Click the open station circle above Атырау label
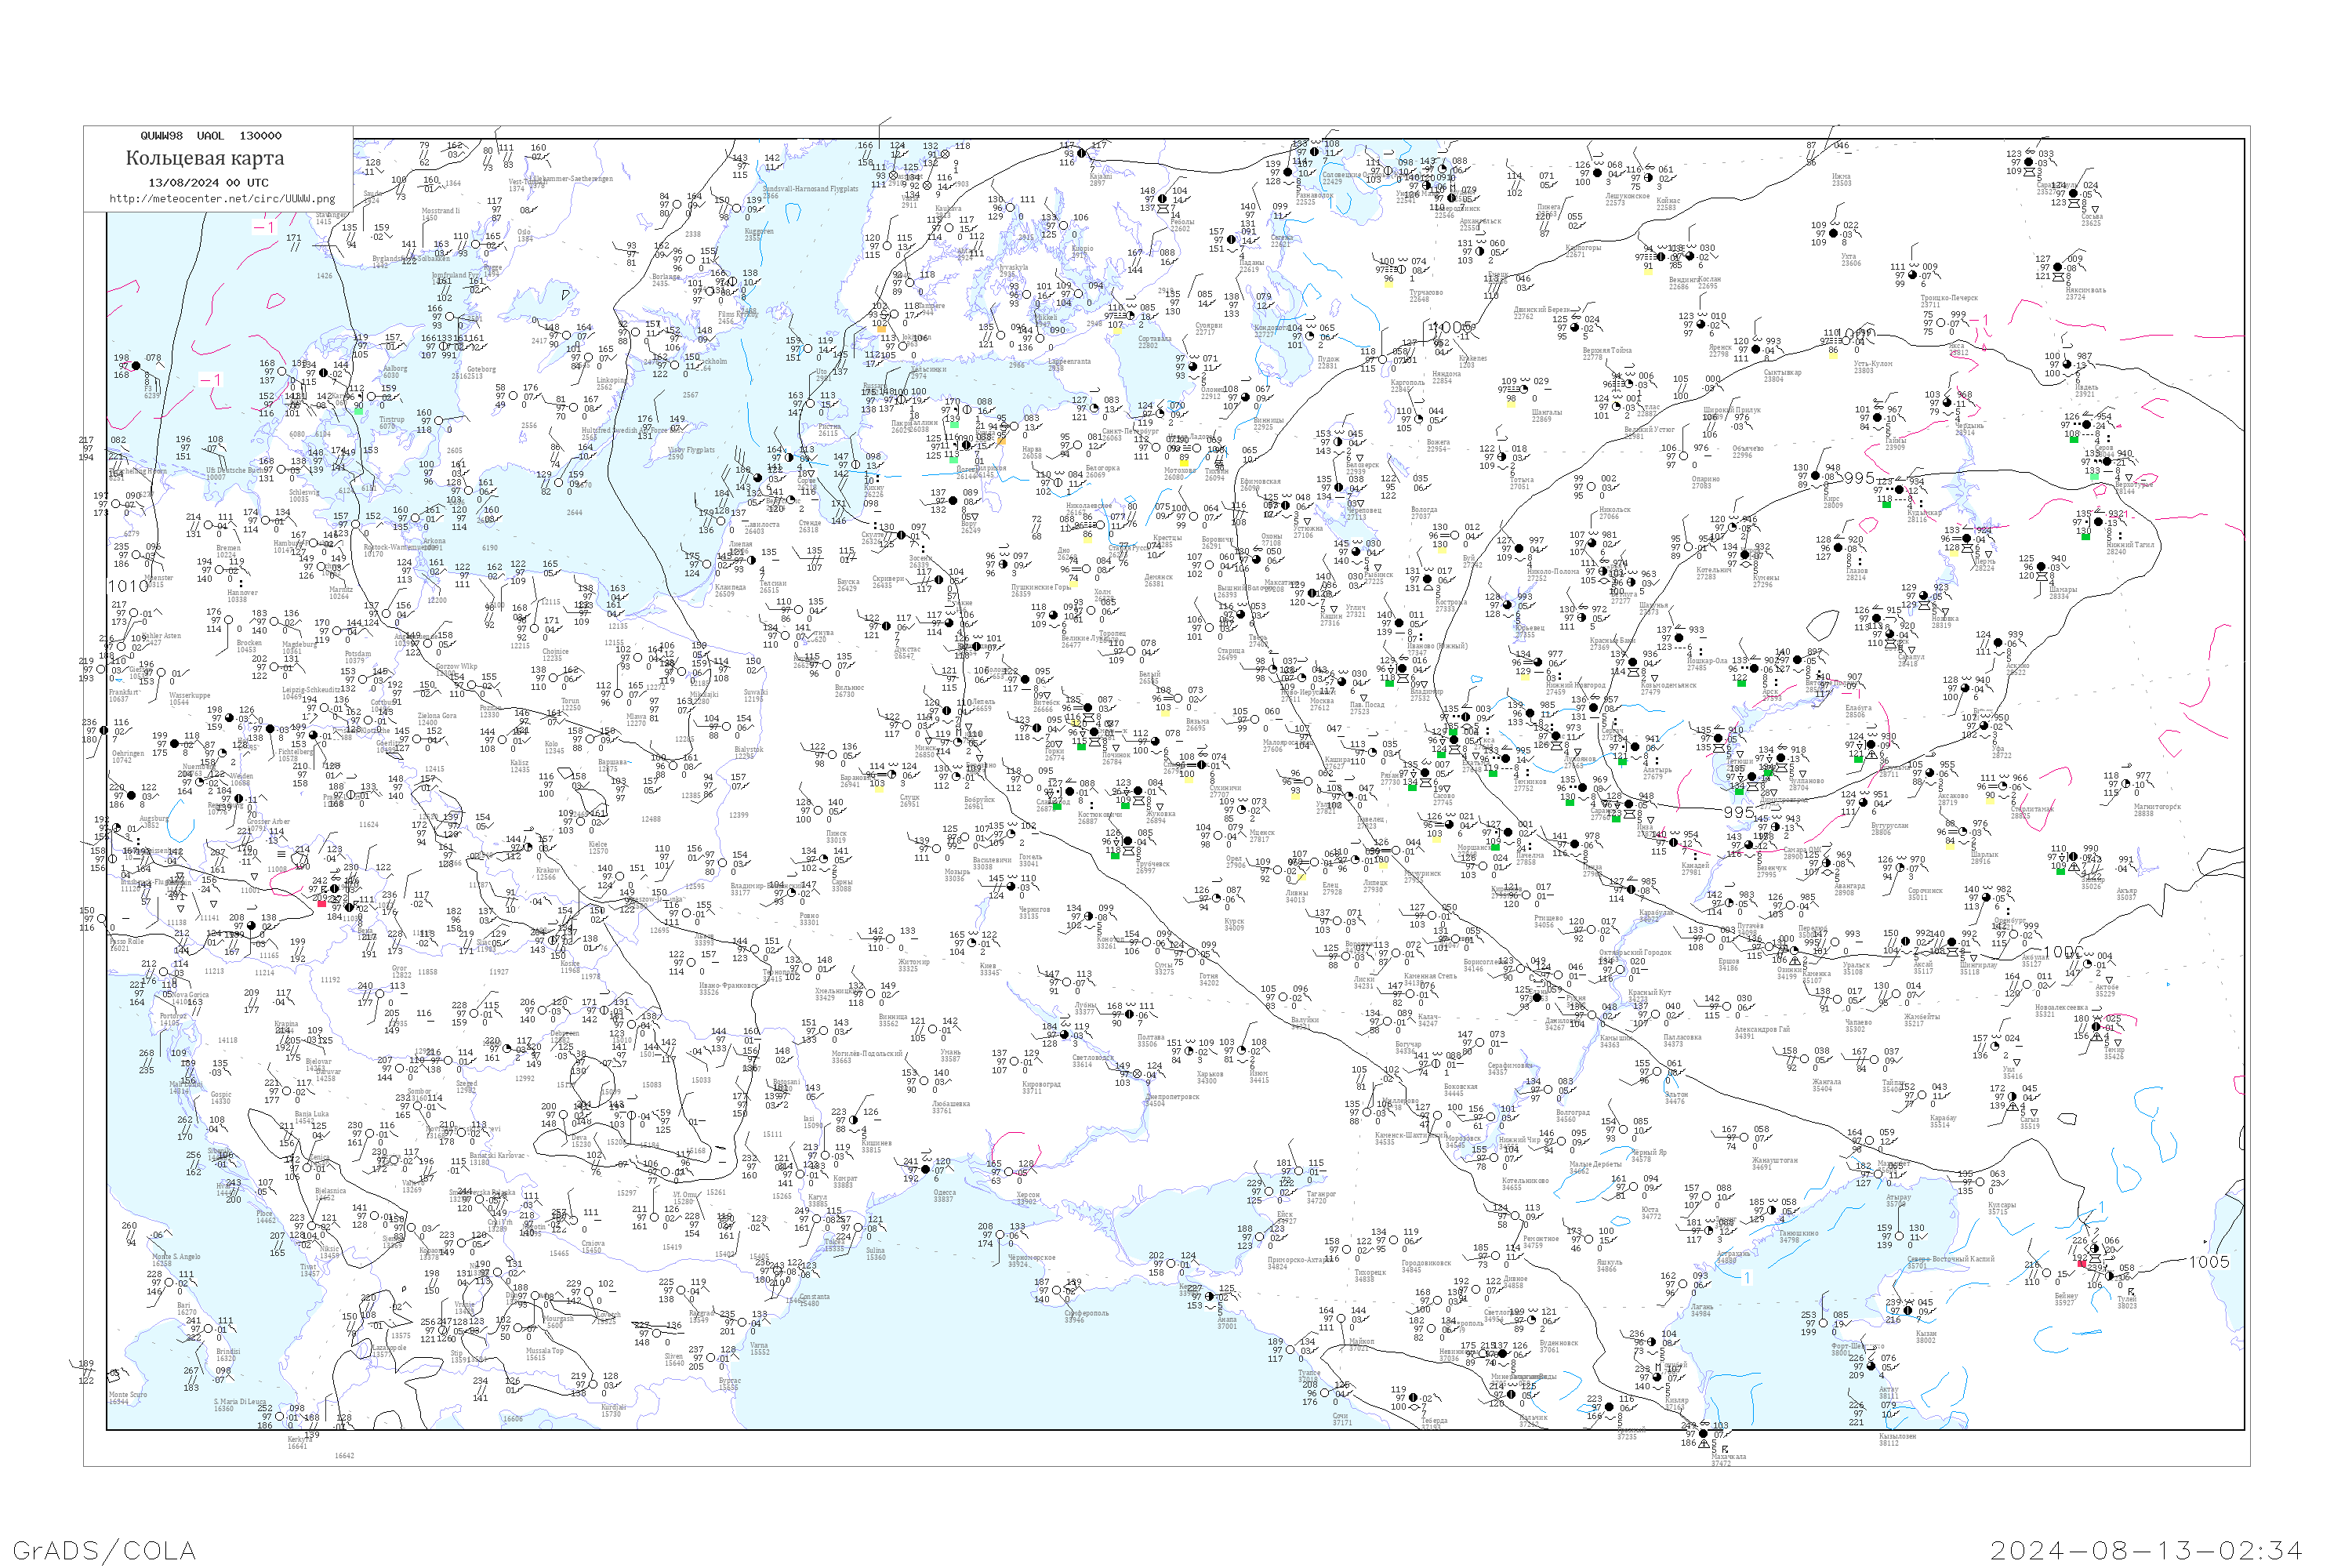The height and width of the screenshot is (1568, 2352). coord(1879,1174)
